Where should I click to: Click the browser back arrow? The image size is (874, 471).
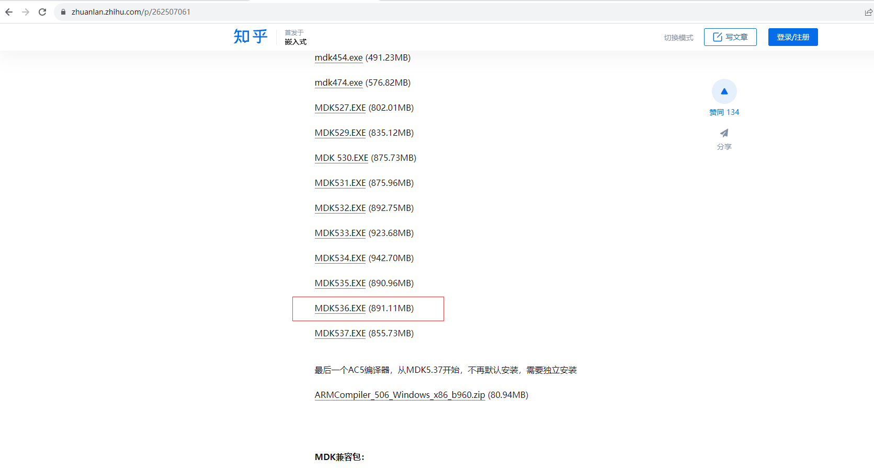pyautogui.click(x=9, y=12)
